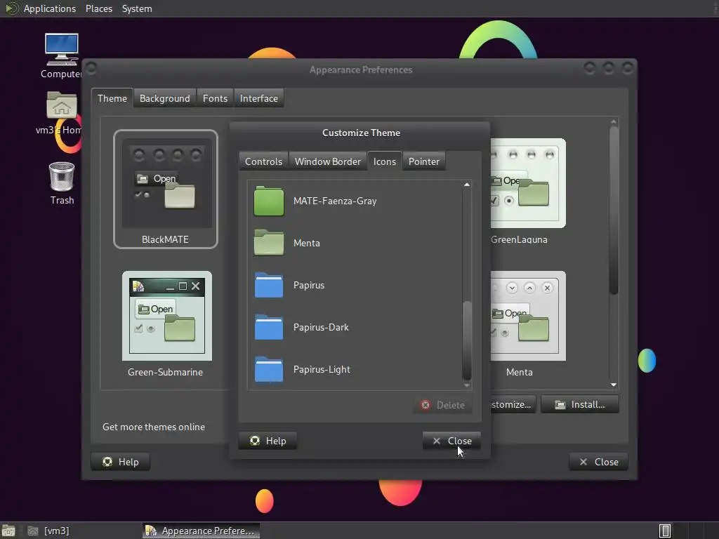The height and width of the screenshot is (539, 719).
Task: Click Get more themes online link
Action: pos(154,427)
